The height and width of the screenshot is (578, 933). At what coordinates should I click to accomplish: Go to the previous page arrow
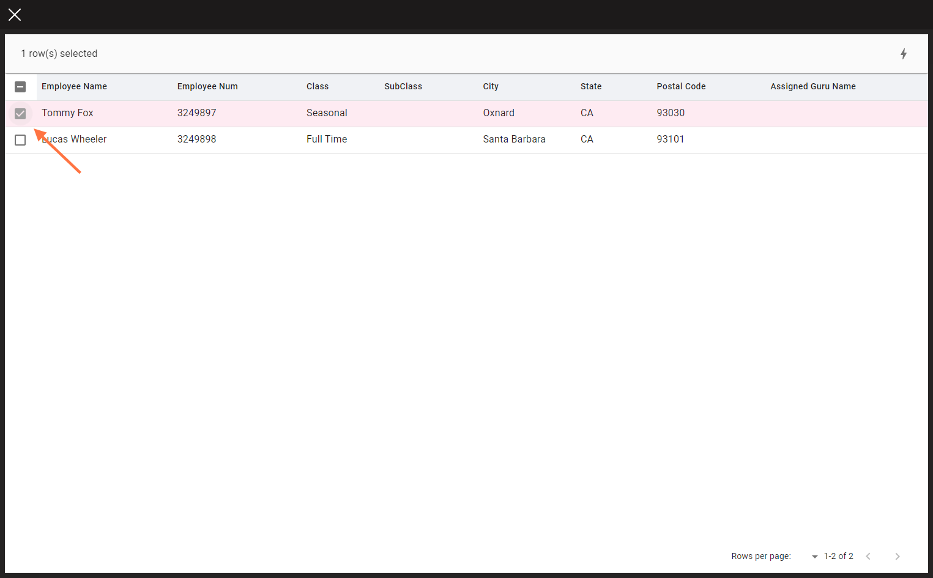click(x=868, y=556)
